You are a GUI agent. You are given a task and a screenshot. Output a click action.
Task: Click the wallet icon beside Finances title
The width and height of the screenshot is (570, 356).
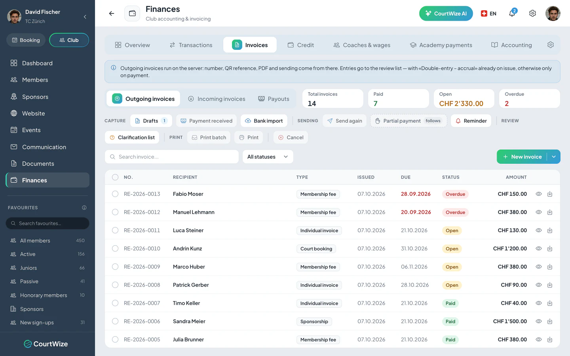coord(132,13)
